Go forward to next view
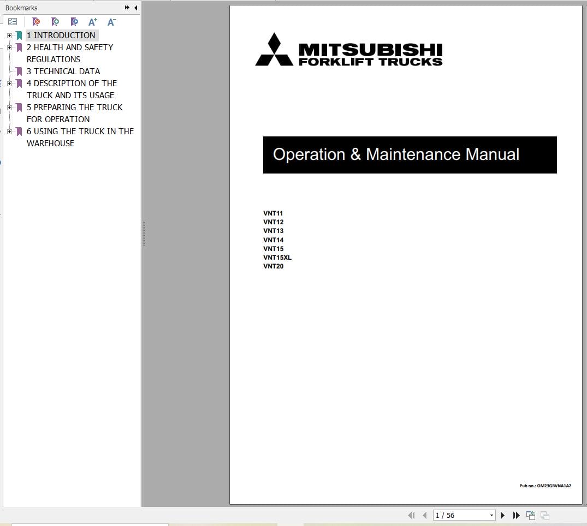587x526 pixels. (544, 515)
